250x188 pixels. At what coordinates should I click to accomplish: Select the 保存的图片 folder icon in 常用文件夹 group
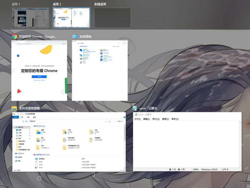tap(65, 140)
